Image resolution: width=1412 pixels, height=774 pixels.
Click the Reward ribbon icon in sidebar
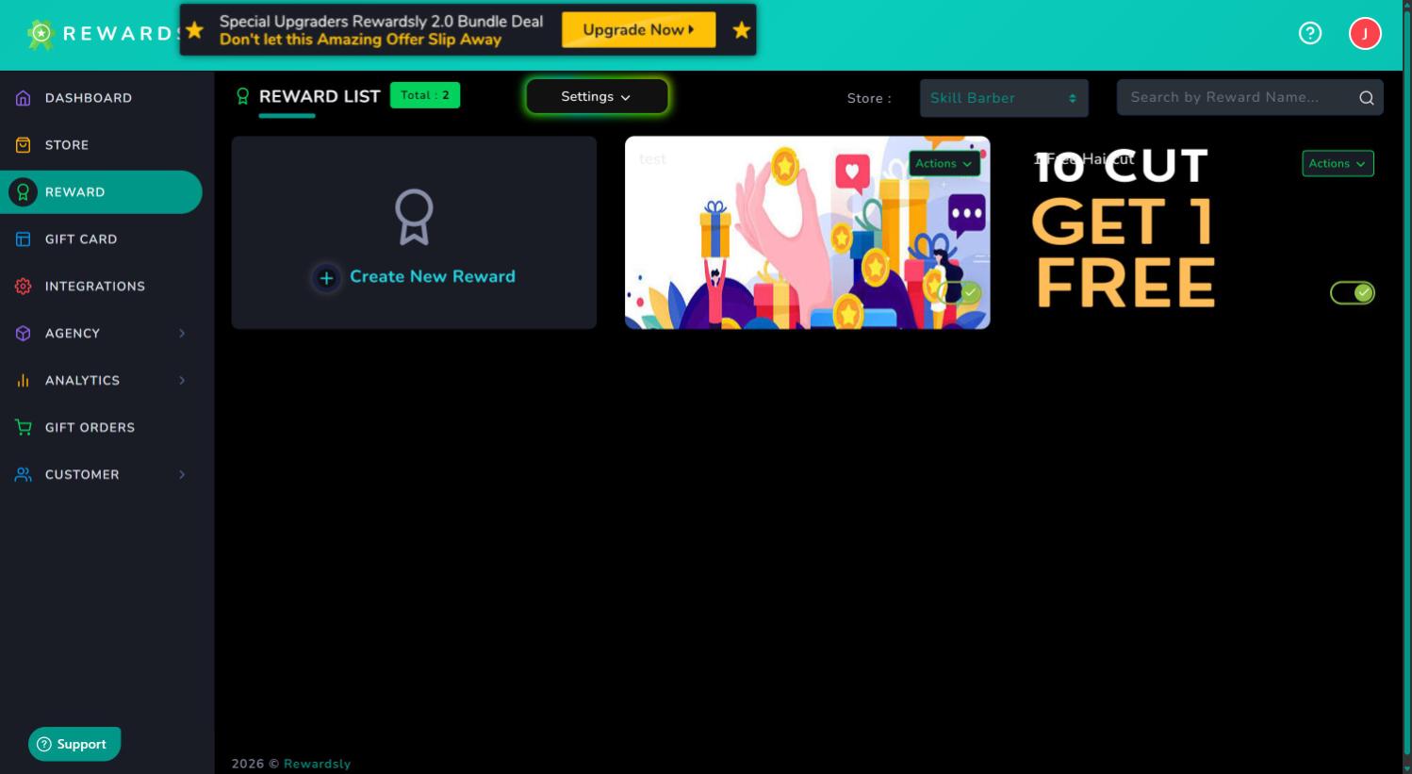click(x=24, y=192)
